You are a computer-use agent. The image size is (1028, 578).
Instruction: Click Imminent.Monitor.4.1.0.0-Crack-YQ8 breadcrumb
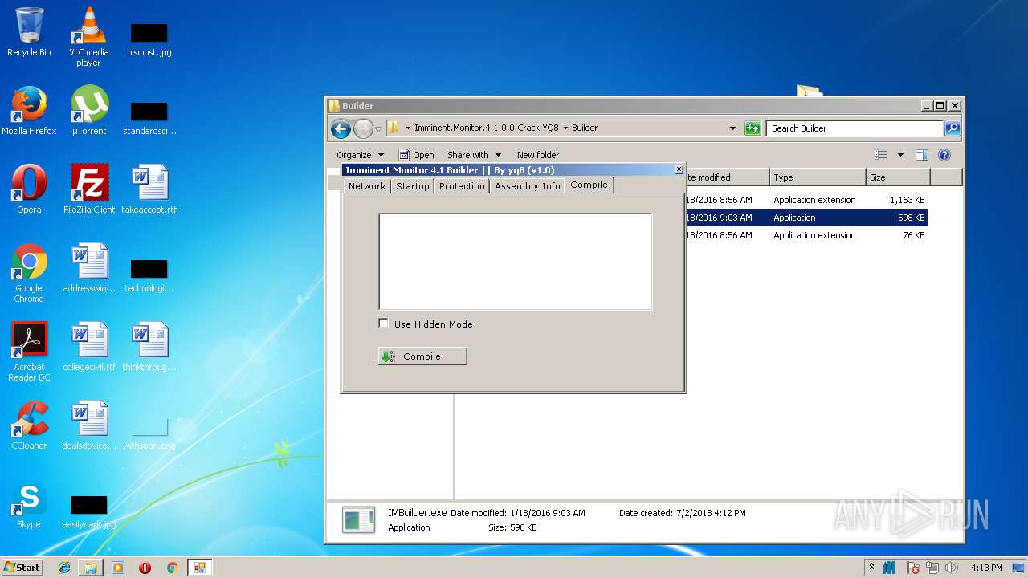(x=486, y=128)
